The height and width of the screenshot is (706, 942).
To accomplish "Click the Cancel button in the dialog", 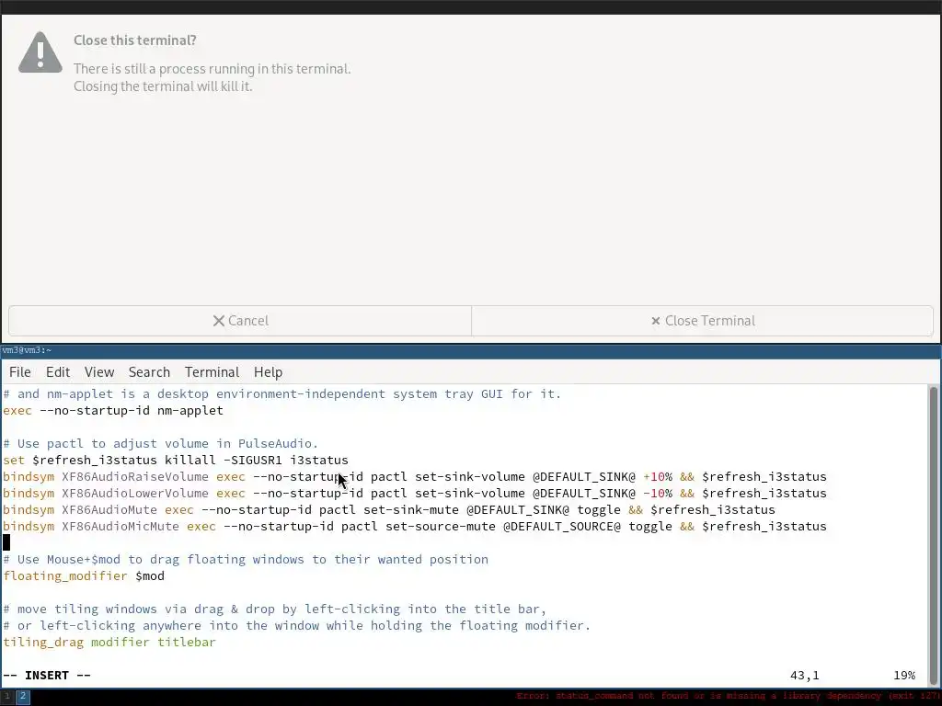I will point(240,321).
